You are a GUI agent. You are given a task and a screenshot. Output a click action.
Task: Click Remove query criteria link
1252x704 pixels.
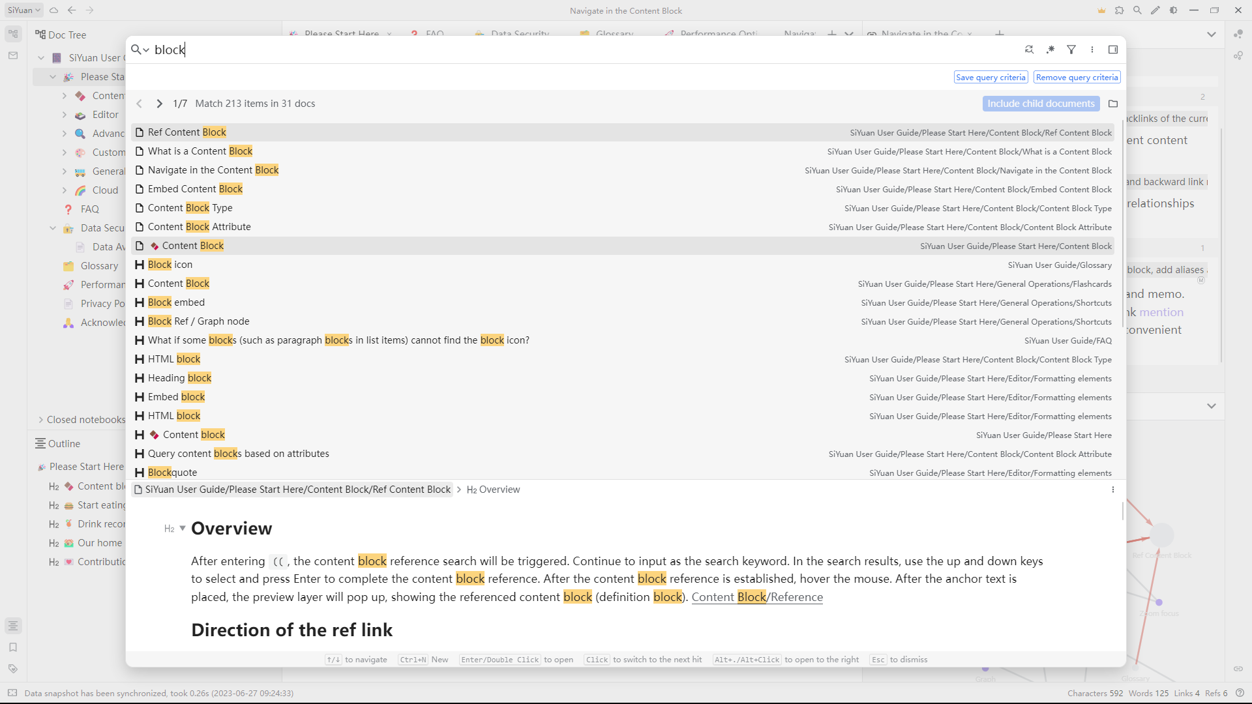point(1076,76)
